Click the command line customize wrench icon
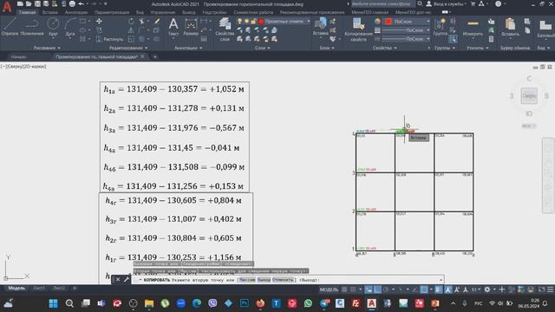555x312 pixels. (x=127, y=279)
